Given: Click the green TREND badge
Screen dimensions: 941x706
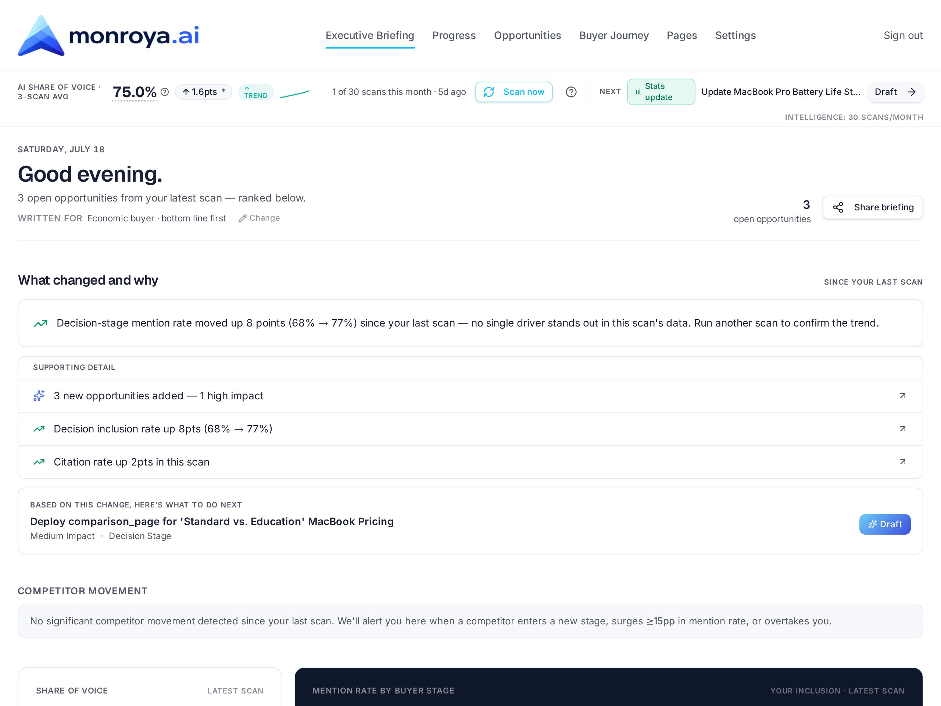Looking at the screenshot, I should [x=256, y=92].
